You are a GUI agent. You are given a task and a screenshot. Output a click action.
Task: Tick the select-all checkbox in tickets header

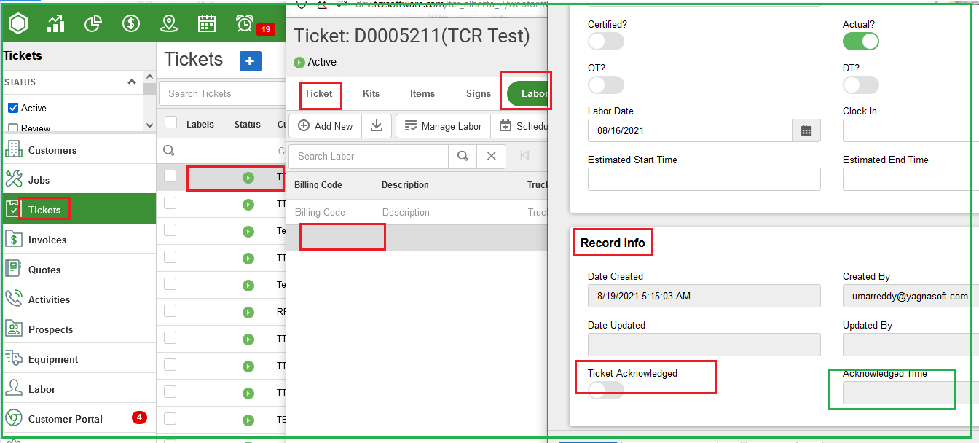pos(170,122)
